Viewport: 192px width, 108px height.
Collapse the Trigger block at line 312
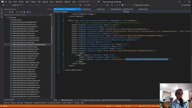[63, 55]
